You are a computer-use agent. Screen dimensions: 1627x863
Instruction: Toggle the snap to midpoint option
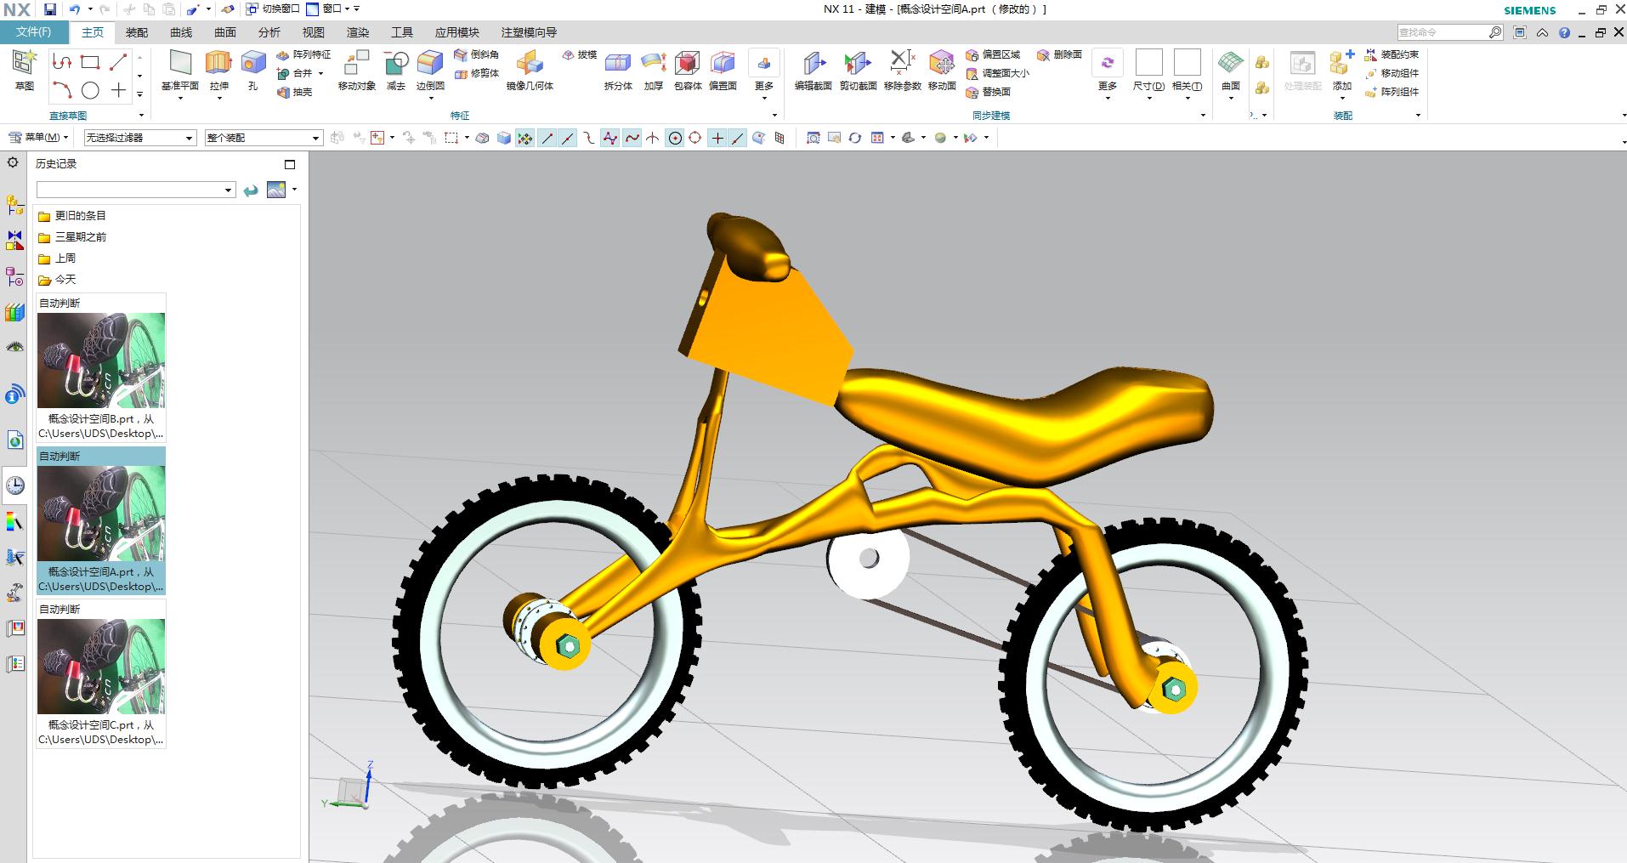568,138
